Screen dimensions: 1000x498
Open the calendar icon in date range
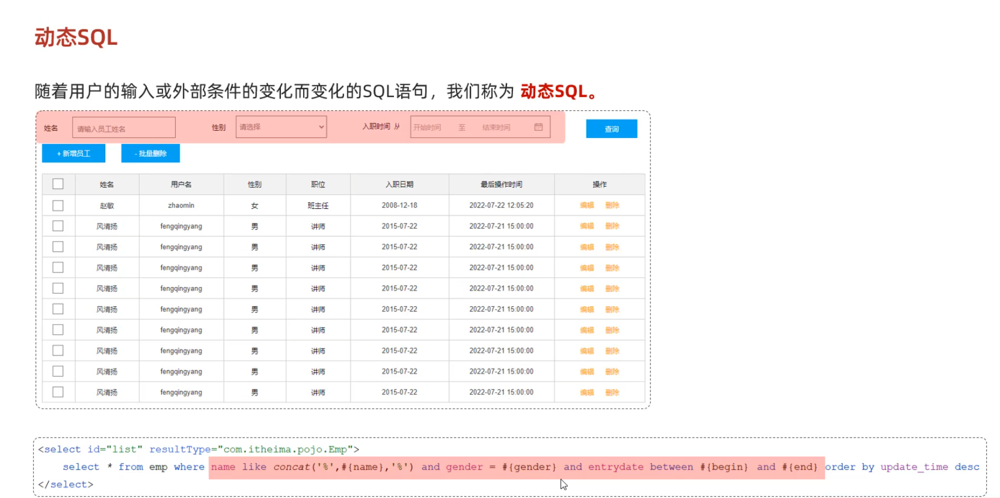(539, 127)
